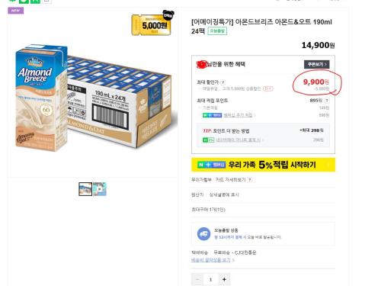Click the blue delivery truck icon

click(x=203, y=234)
